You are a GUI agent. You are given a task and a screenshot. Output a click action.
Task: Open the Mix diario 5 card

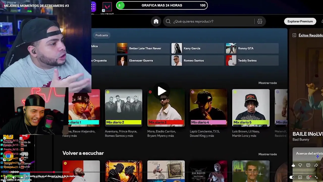[251, 108]
